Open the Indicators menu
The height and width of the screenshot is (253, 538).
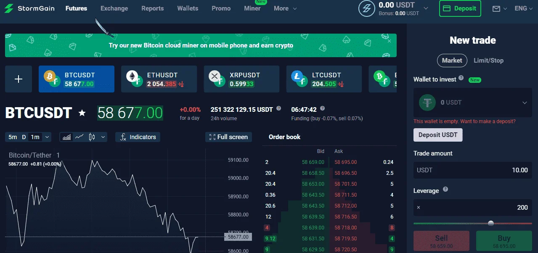click(138, 137)
